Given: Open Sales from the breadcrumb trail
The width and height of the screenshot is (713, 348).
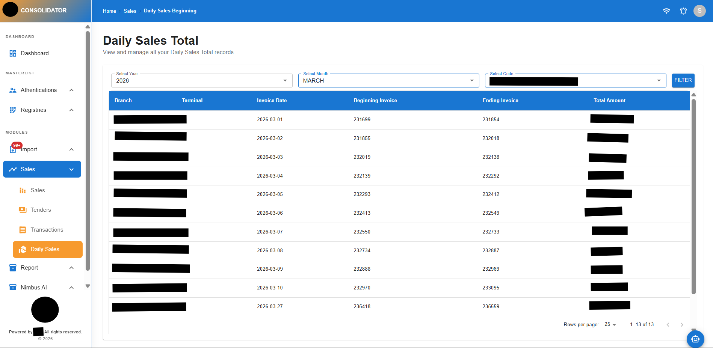Looking at the screenshot, I should 130,11.
